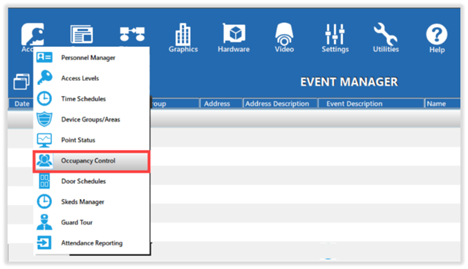Click the Point Status monitor icon

coord(44,140)
